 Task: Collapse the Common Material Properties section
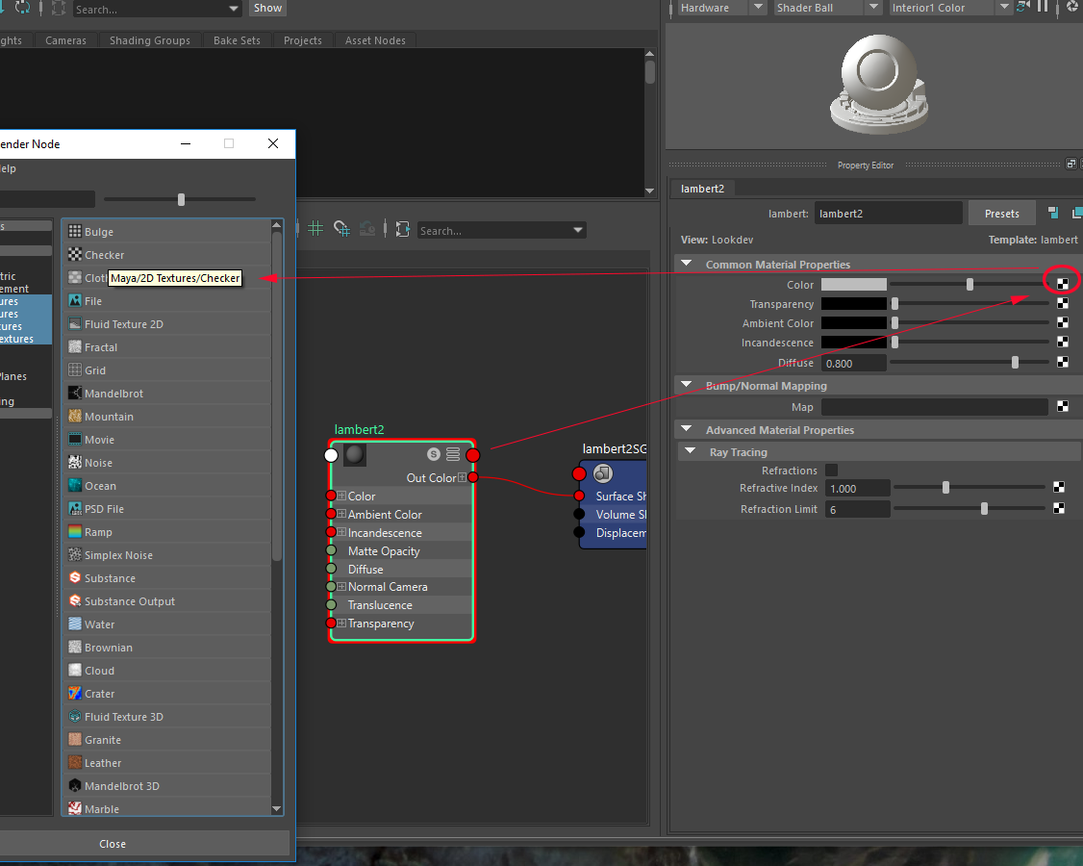(687, 265)
